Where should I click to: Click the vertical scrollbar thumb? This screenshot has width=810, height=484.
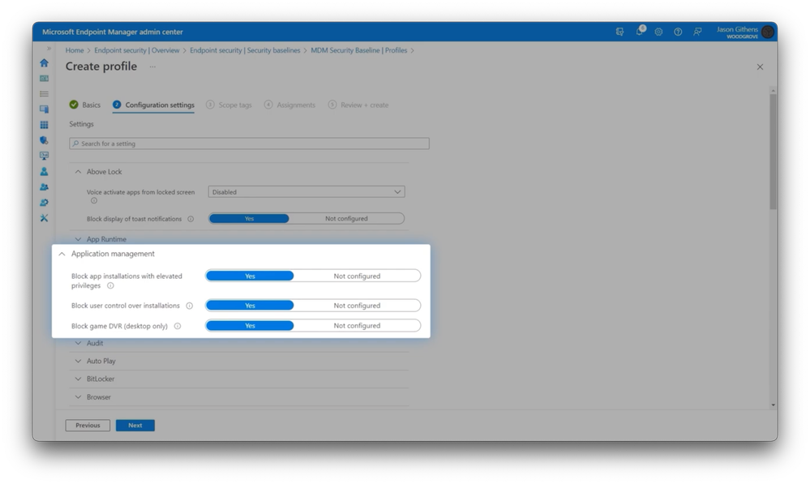(x=773, y=152)
